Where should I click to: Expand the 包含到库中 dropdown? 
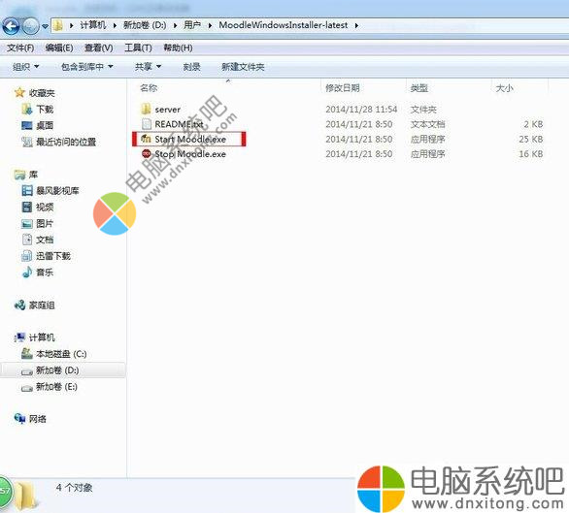87,67
